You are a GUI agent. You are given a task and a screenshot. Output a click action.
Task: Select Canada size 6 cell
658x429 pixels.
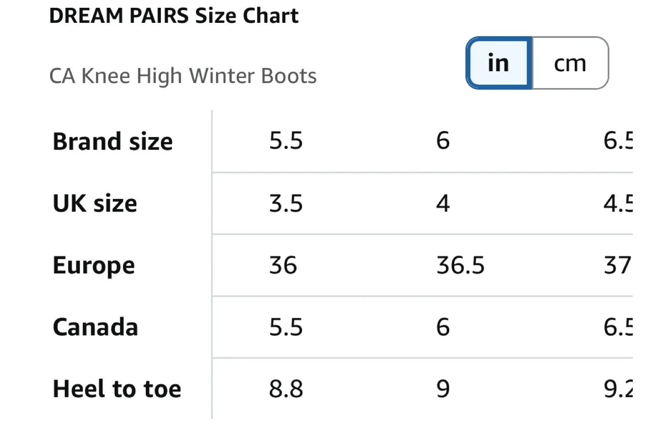[x=442, y=327]
